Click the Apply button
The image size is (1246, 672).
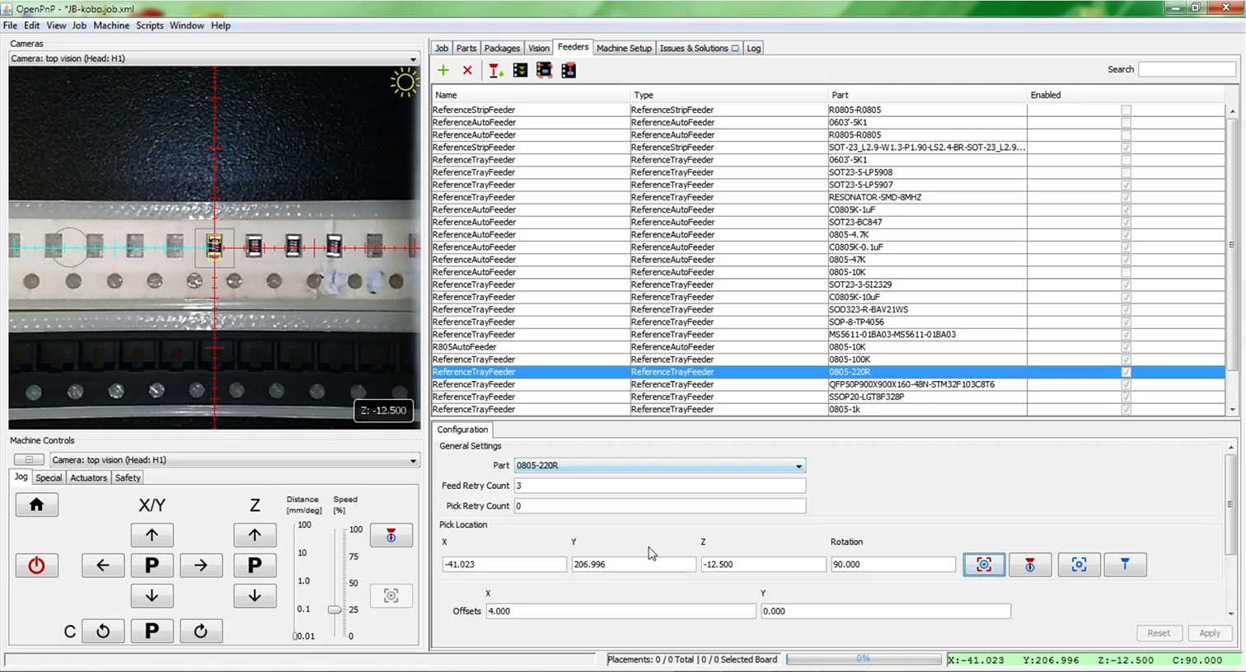[1209, 633]
